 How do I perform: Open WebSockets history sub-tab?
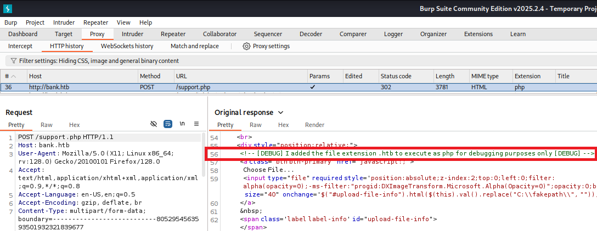127,46
